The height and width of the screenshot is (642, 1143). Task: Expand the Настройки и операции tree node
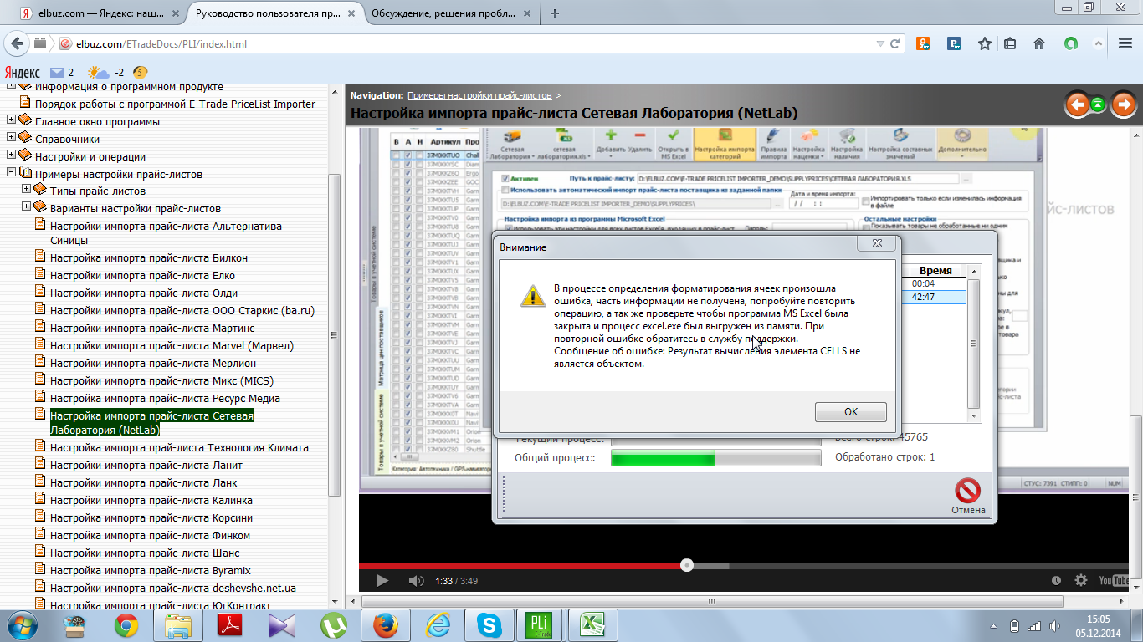click(12, 156)
